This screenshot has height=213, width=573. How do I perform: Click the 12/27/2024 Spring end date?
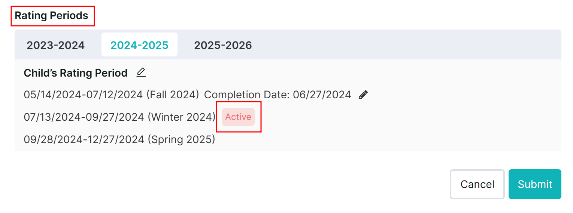point(115,139)
